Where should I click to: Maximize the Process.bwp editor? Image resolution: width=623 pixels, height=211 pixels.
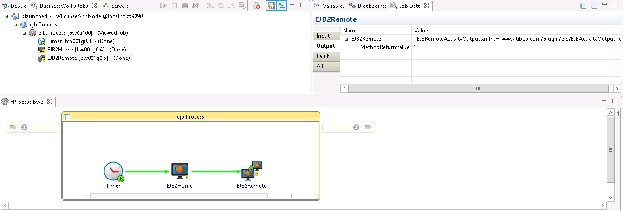tap(614, 100)
